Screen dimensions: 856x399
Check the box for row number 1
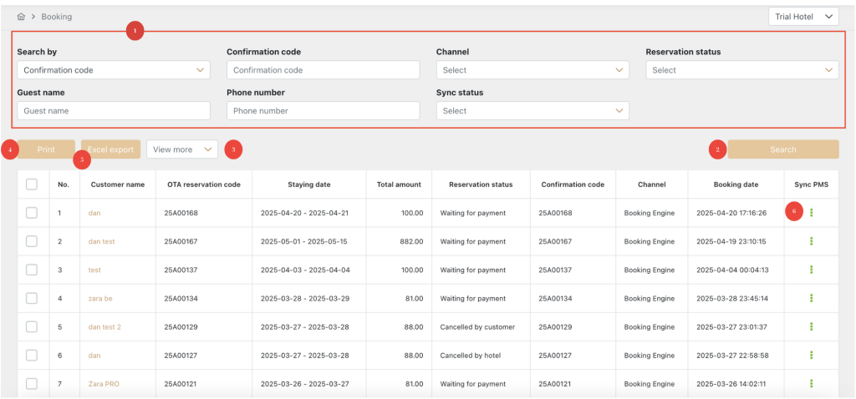32,213
